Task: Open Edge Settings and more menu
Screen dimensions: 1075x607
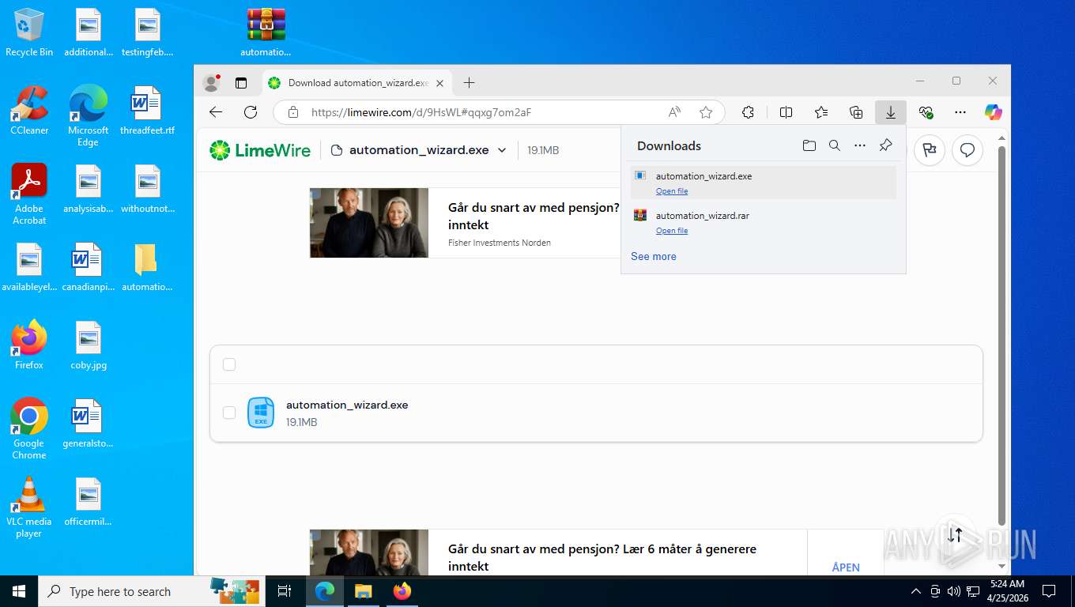Action: pos(960,112)
